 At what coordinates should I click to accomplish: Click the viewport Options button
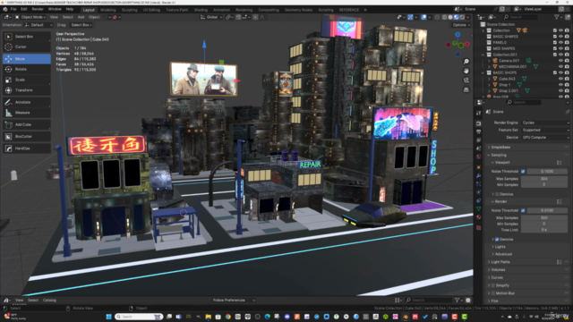tap(461, 25)
